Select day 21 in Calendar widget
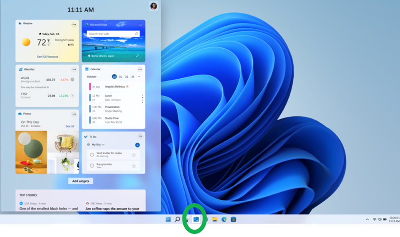Screen dimensions: 400x237 click(x=120, y=77)
